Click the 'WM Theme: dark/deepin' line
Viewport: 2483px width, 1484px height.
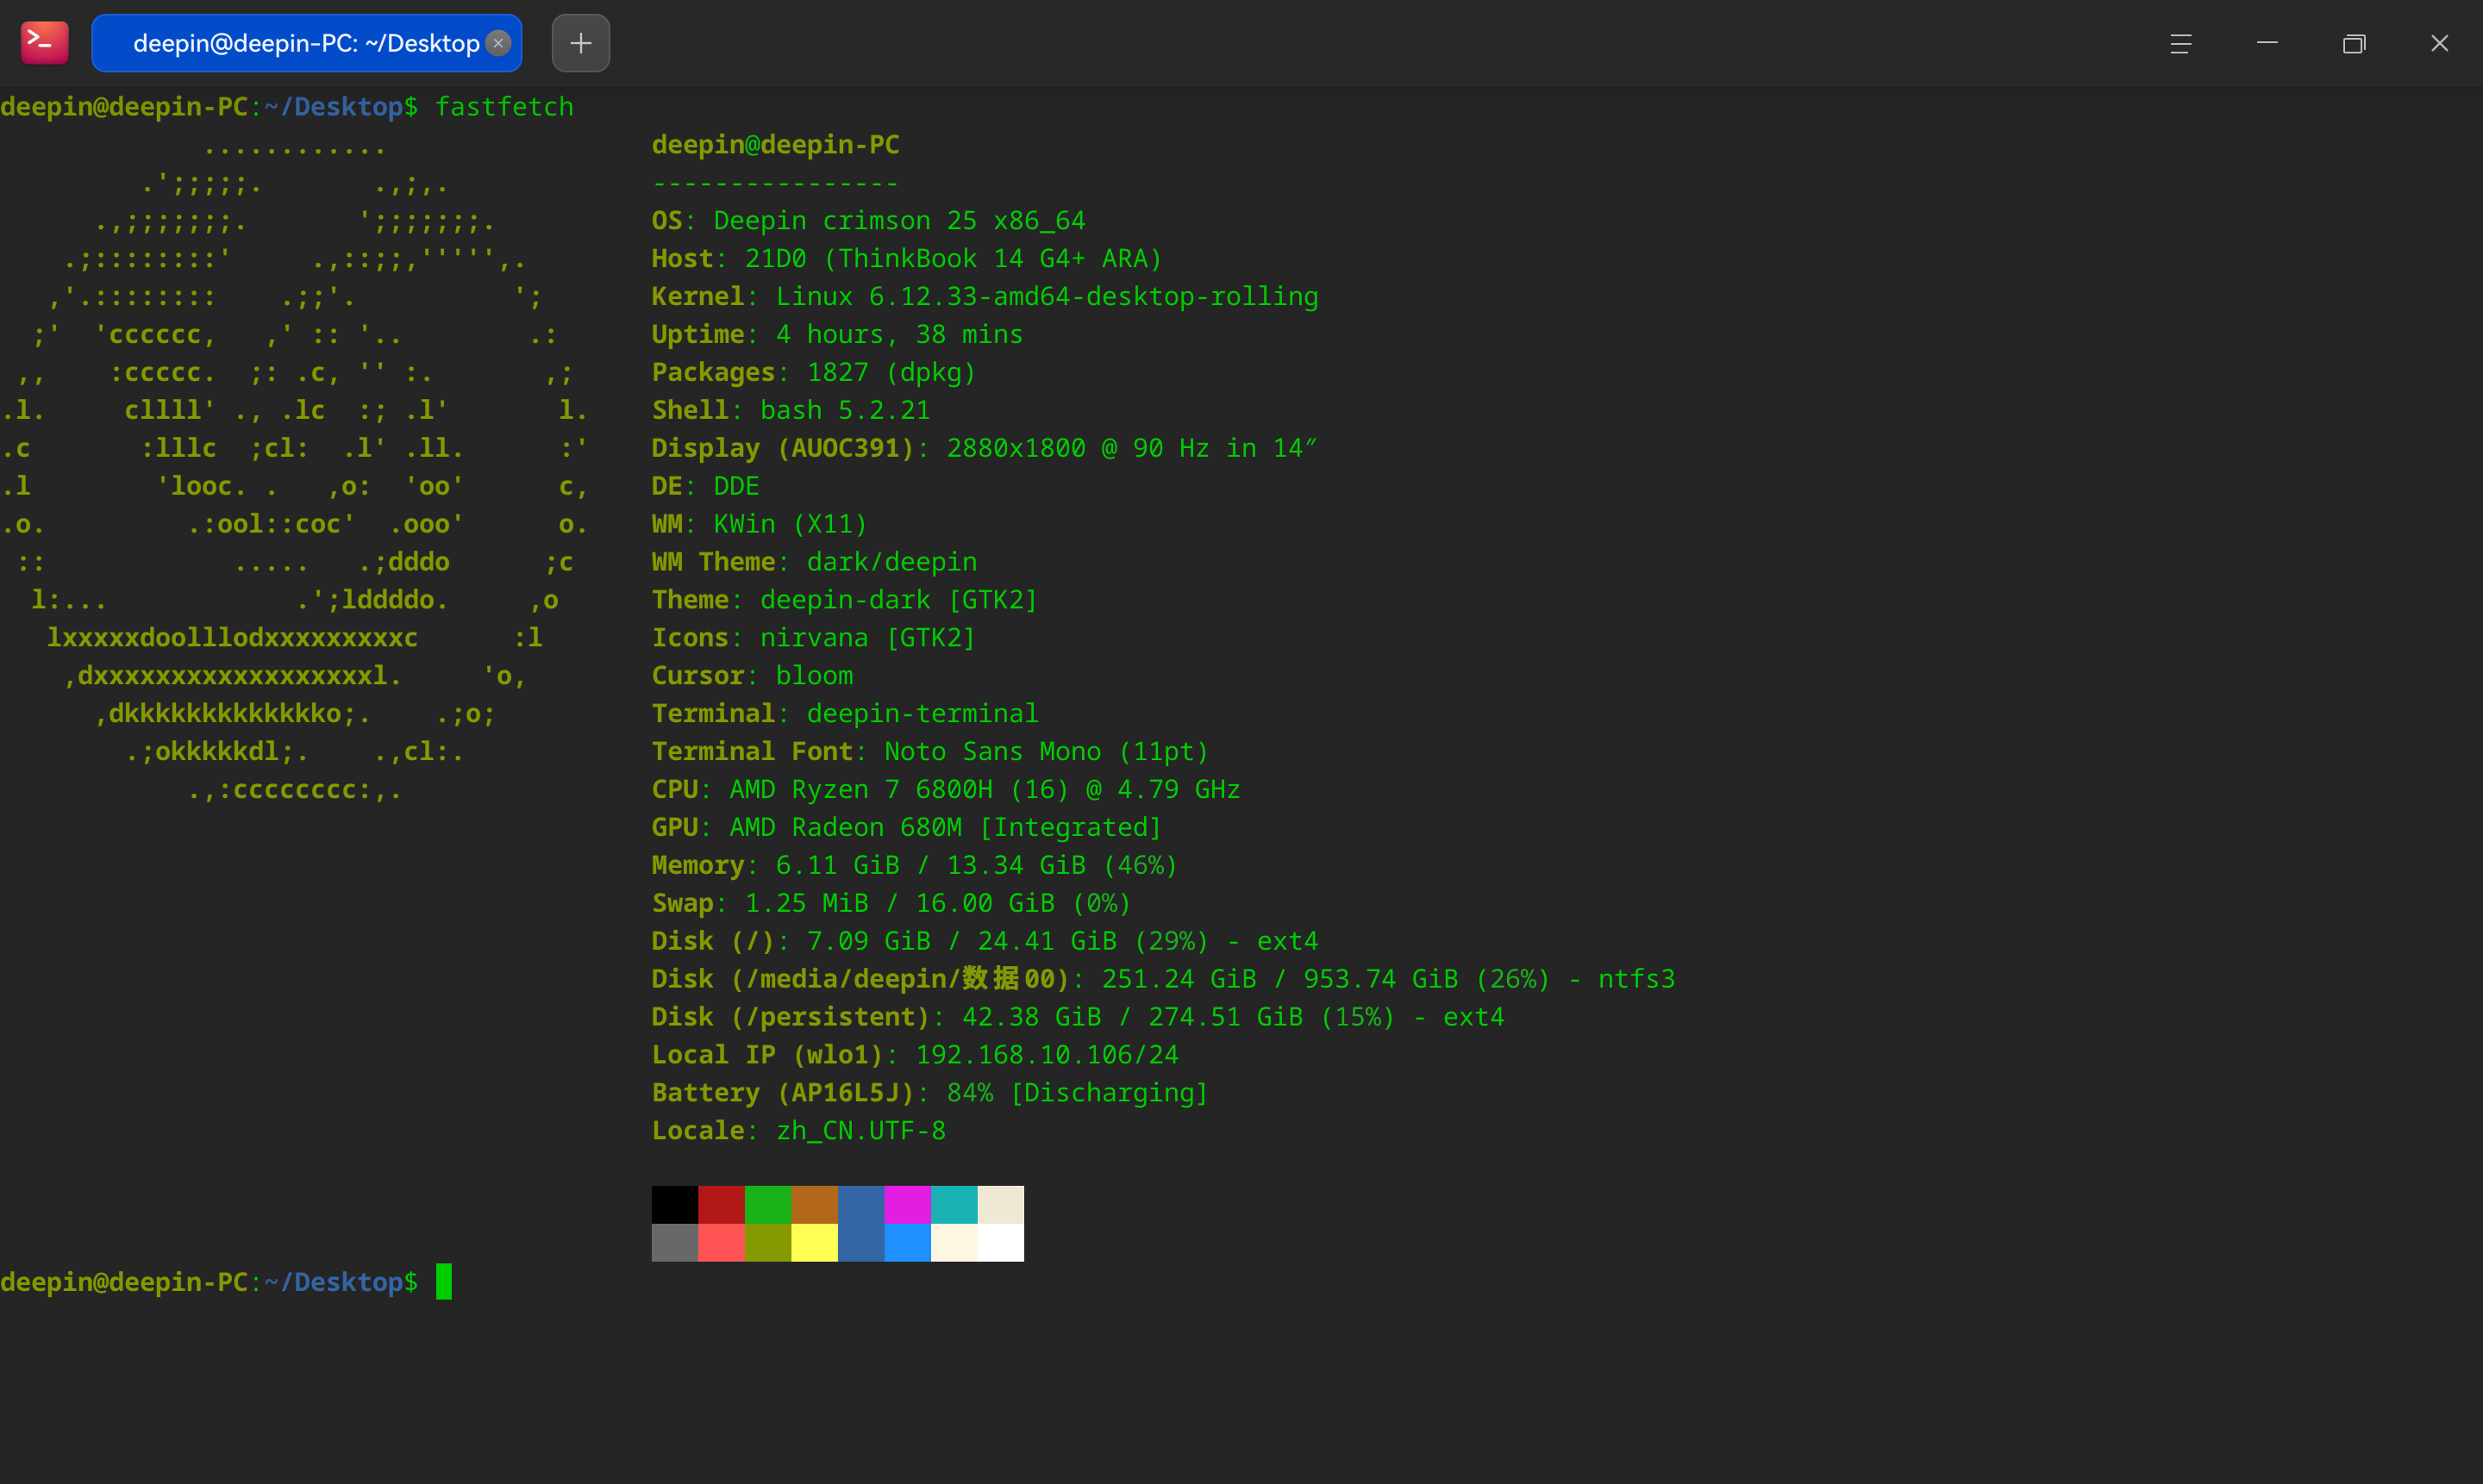(x=815, y=563)
